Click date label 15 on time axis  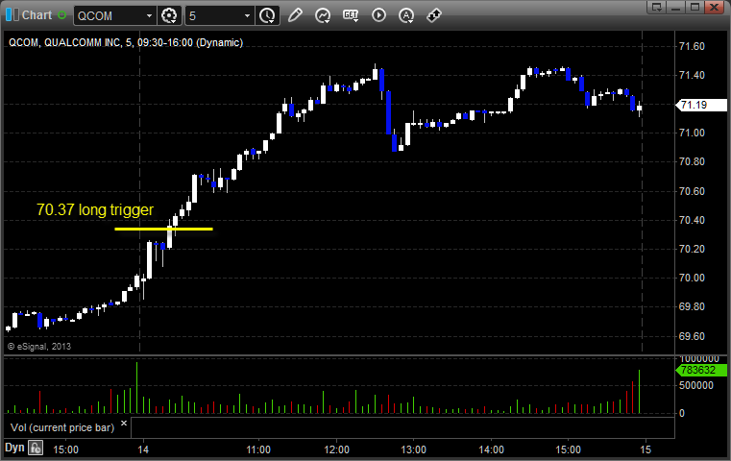[646, 449]
